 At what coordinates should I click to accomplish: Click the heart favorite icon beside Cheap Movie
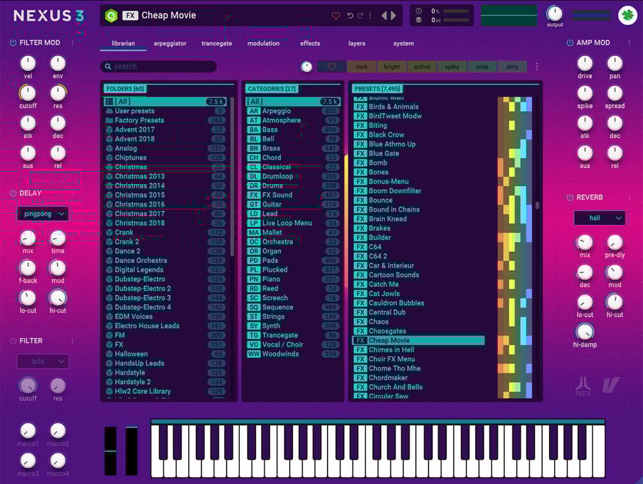335,15
